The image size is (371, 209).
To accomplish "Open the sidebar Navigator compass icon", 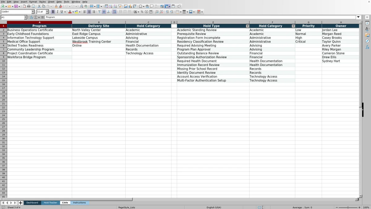I will [x=367, y=41].
